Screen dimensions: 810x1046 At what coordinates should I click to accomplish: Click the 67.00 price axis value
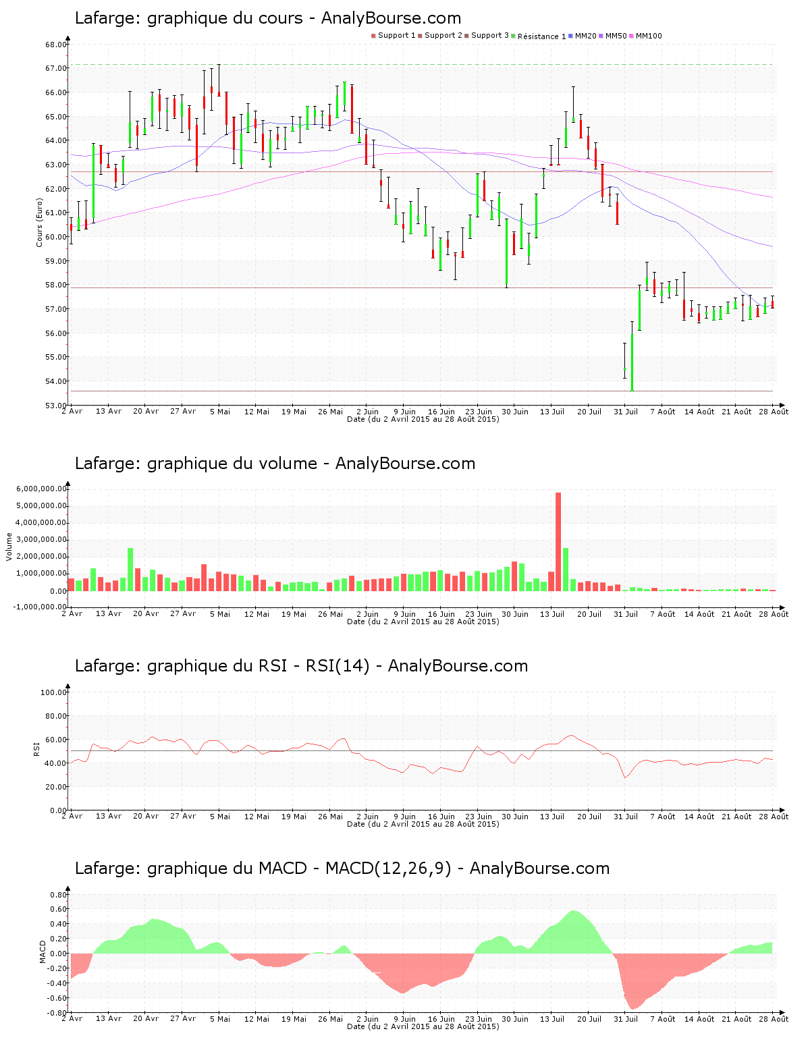tap(56, 69)
